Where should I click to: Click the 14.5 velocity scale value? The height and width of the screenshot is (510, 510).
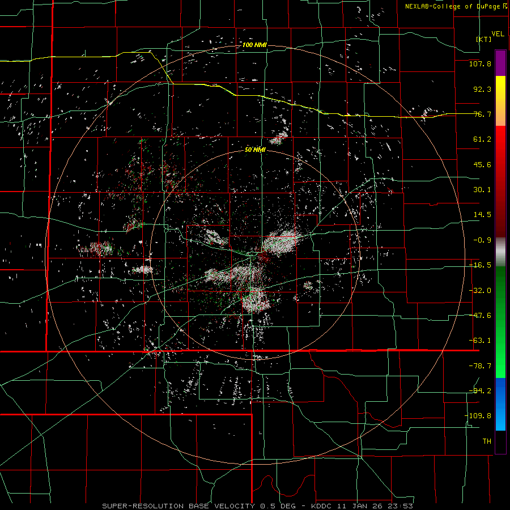482,215
